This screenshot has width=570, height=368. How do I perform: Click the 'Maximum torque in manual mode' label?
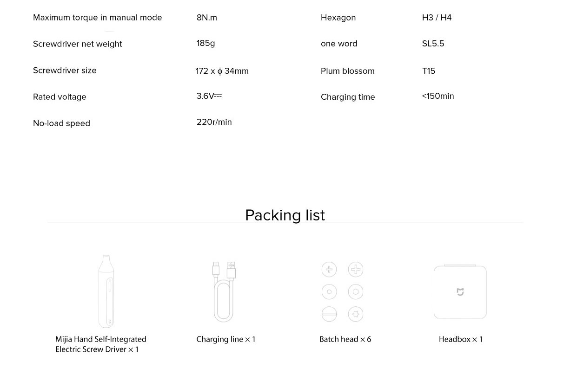[x=97, y=18]
